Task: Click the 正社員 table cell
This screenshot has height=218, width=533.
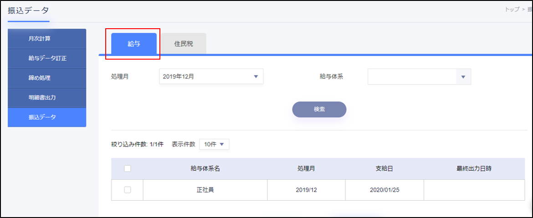Action: tap(205, 190)
